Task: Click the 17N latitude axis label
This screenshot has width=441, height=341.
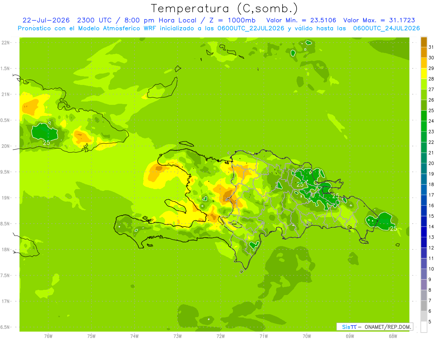Action: click(6, 302)
